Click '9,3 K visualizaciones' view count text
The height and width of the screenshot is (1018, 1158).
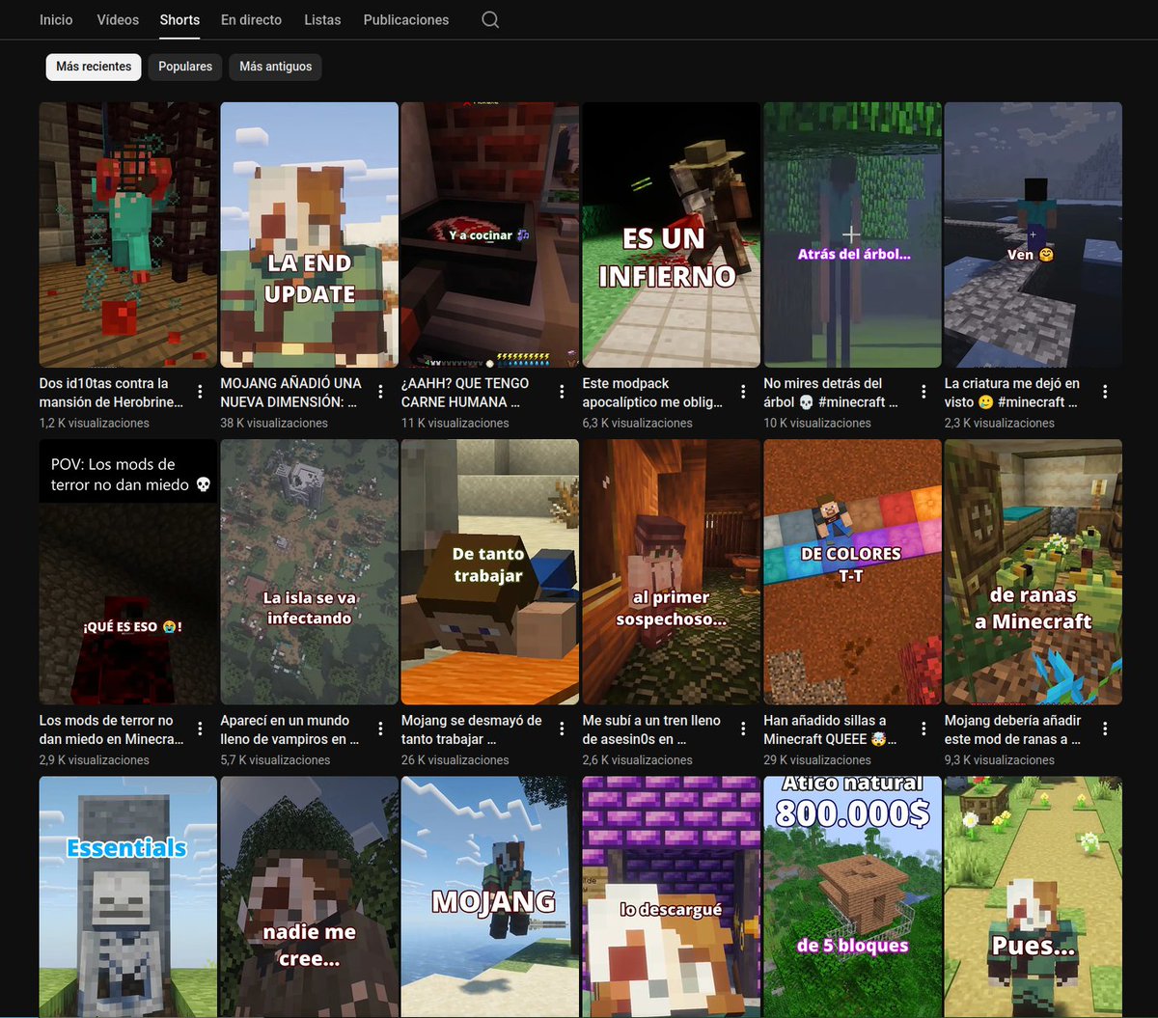coord(1000,759)
